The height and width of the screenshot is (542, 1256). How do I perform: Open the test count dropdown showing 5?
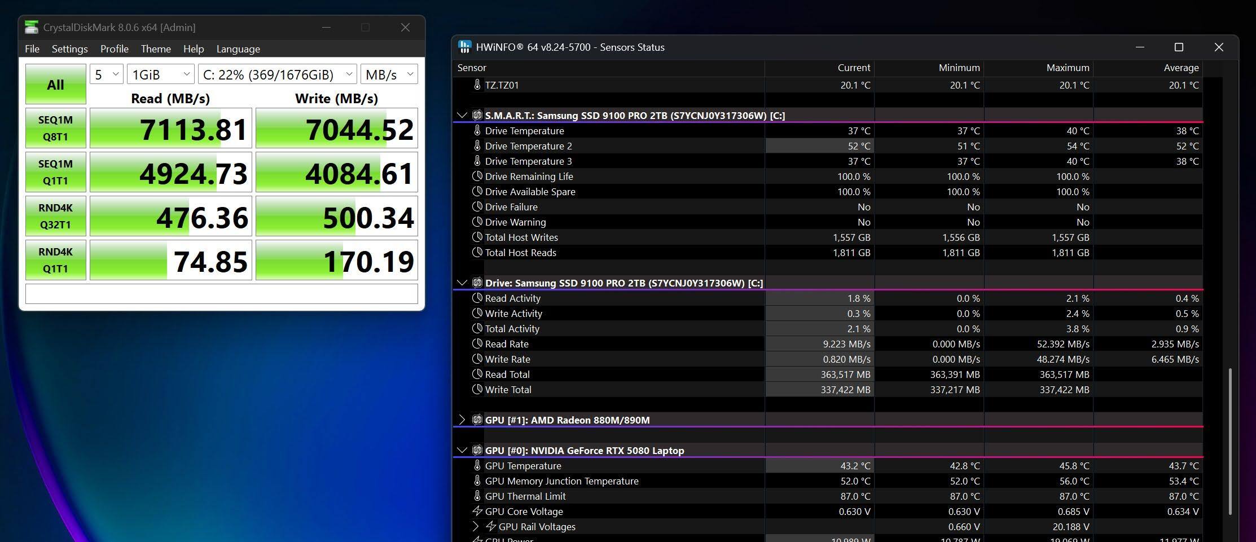pos(106,74)
